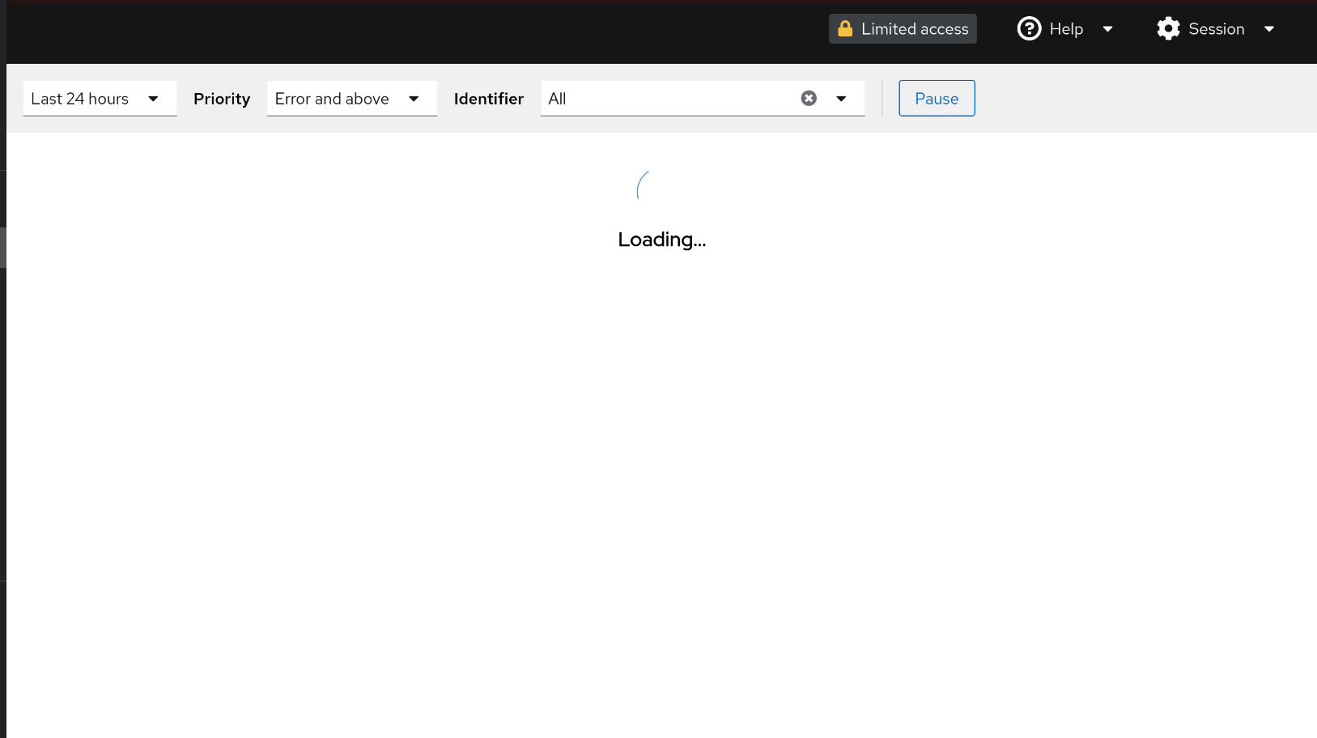Click the Identifier label
This screenshot has width=1317, height=738.
(x=489, y=99)
